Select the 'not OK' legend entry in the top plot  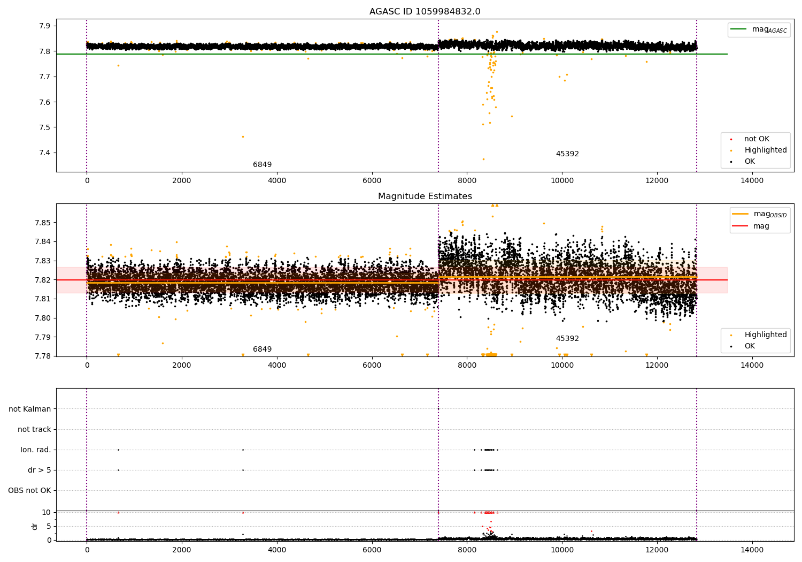click(757, 139)
